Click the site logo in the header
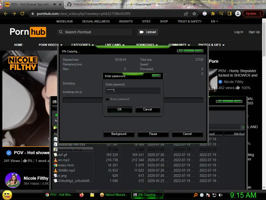 point(28,32)
